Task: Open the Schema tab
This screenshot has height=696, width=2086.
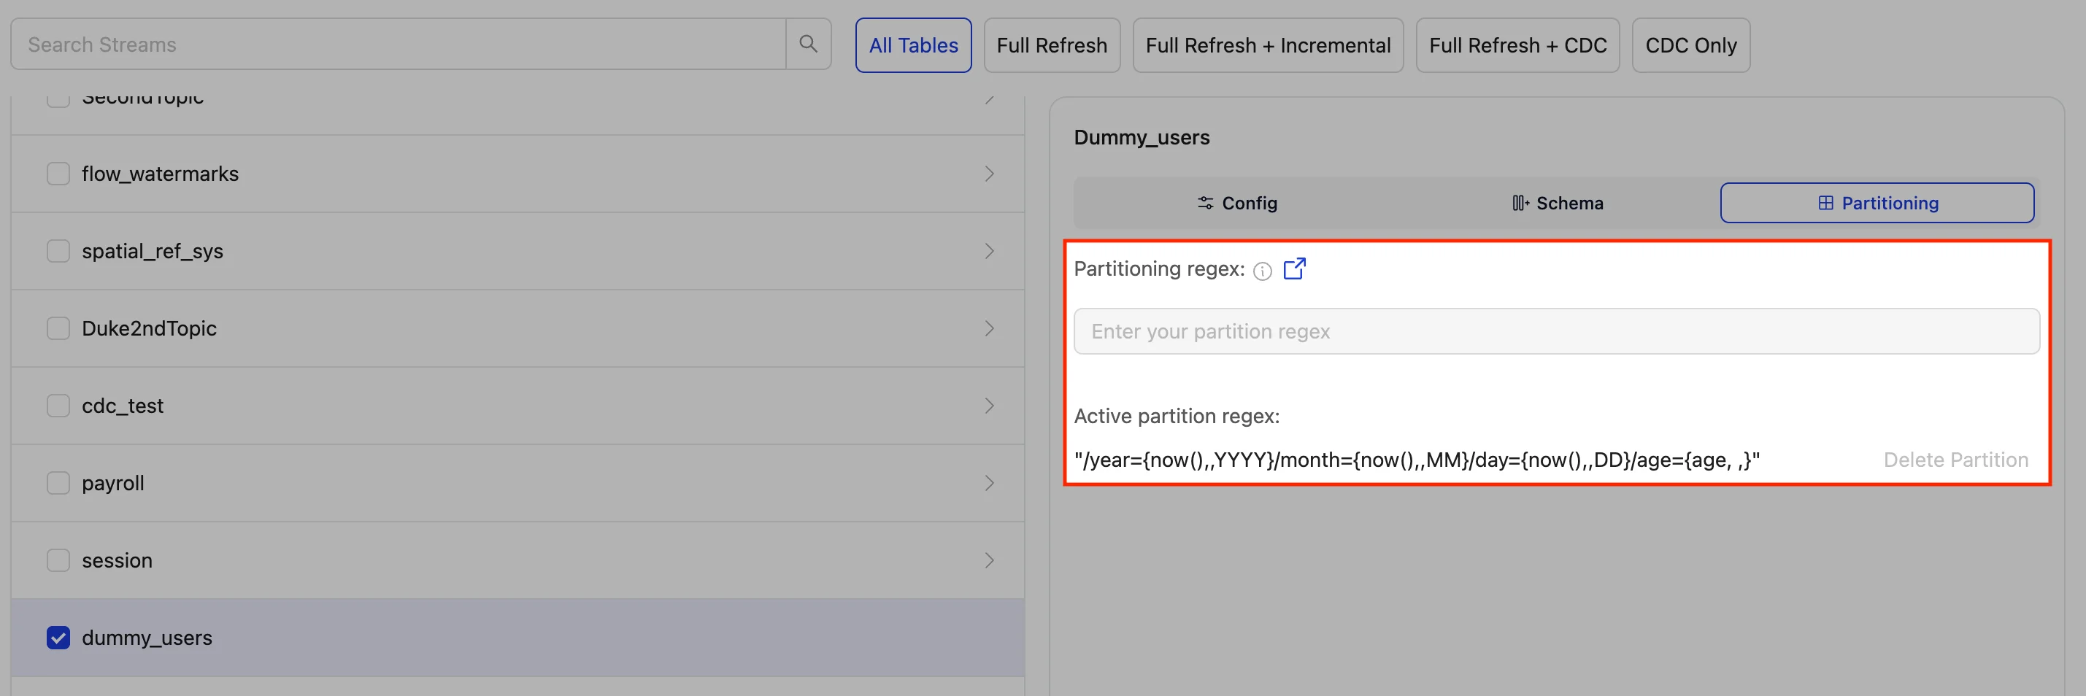Action: tap(1558, 203)
